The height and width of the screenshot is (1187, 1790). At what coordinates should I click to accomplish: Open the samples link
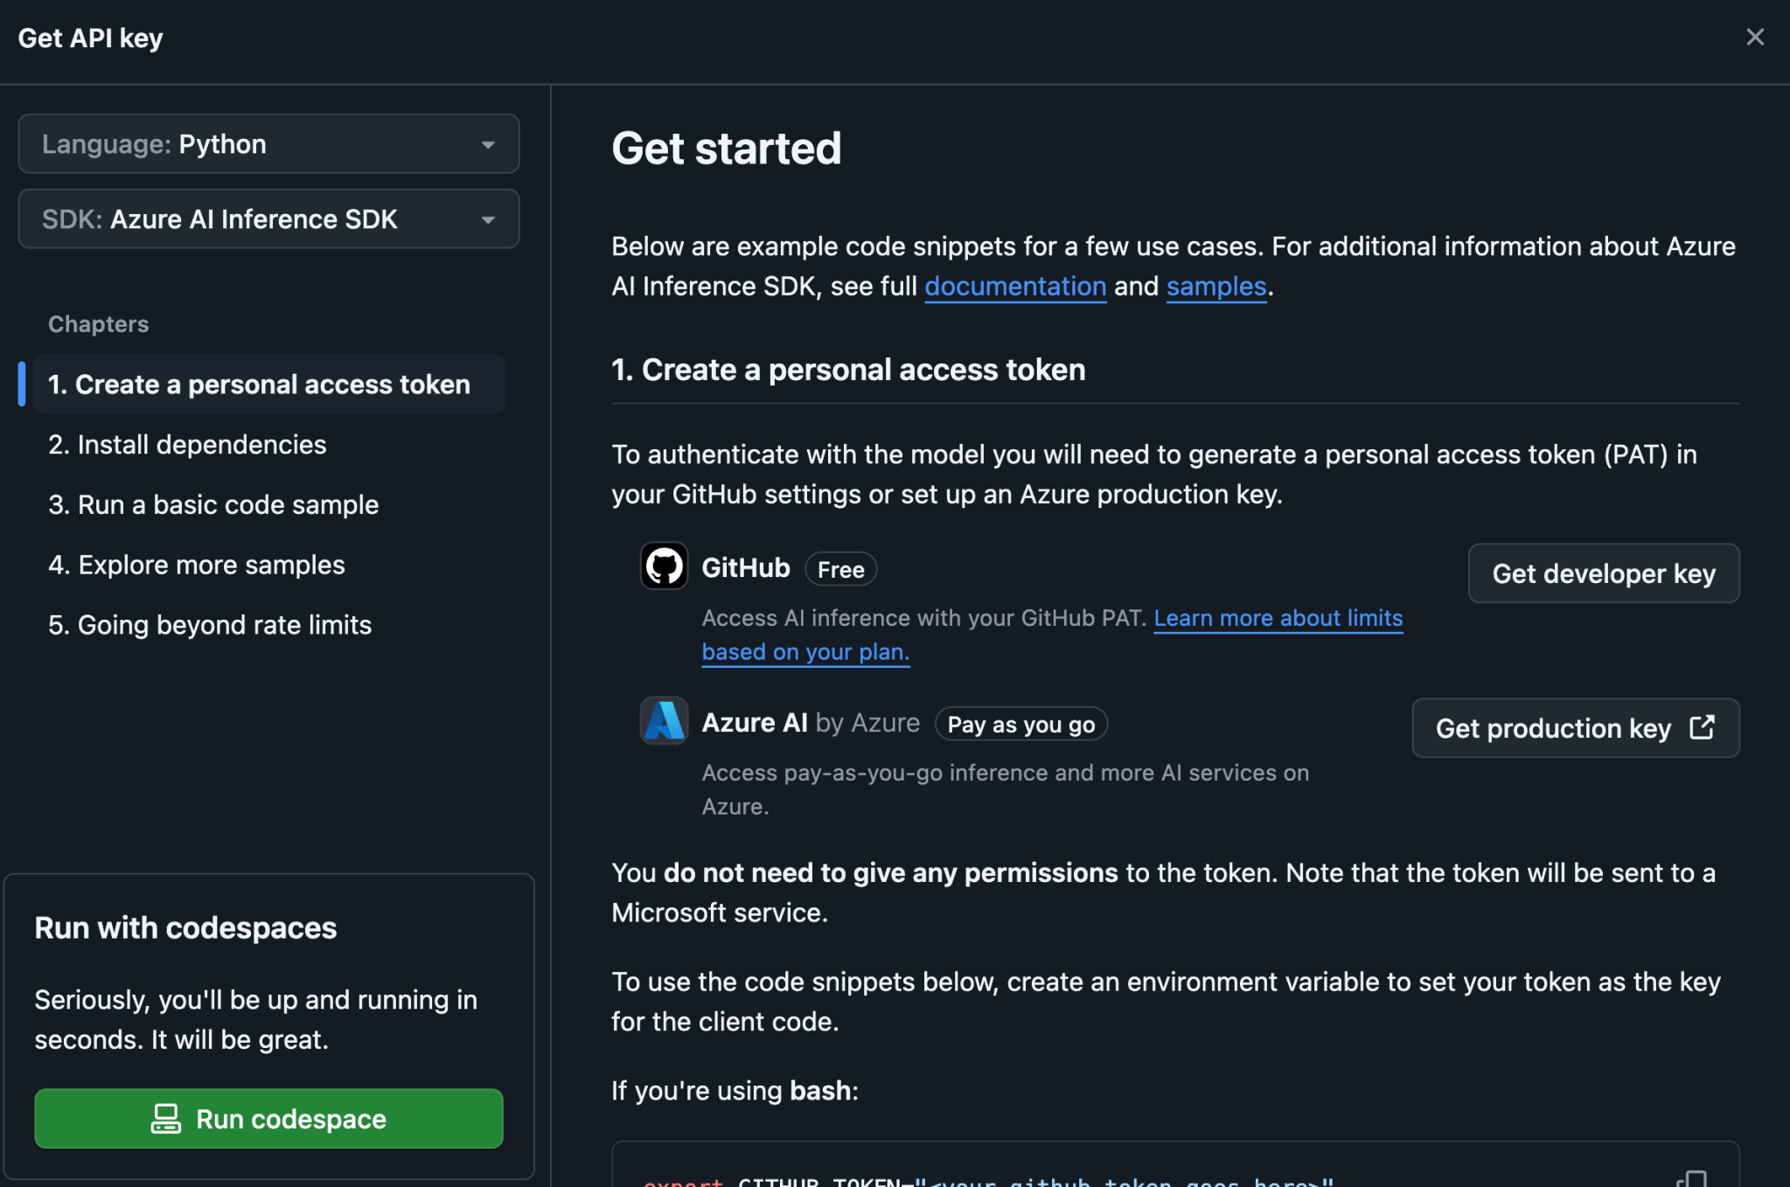tap(1215, 286)
